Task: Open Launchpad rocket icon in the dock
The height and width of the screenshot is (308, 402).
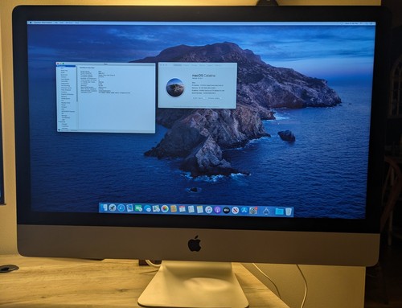Action: coord(113,207)
